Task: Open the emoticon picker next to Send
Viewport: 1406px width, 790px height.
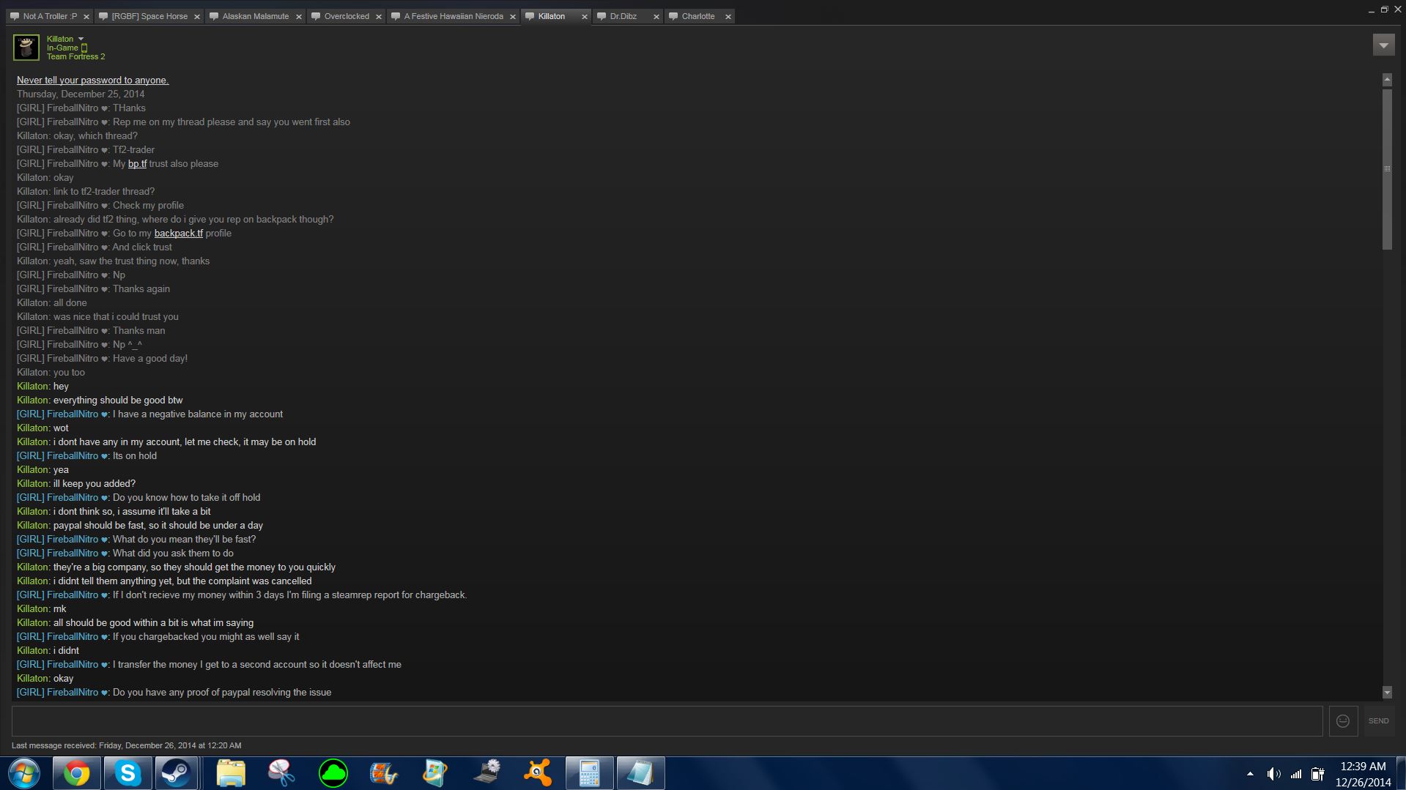Action: point(1342,721)
